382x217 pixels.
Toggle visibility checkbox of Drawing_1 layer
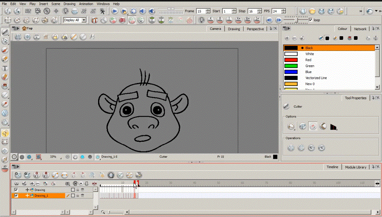16,196
